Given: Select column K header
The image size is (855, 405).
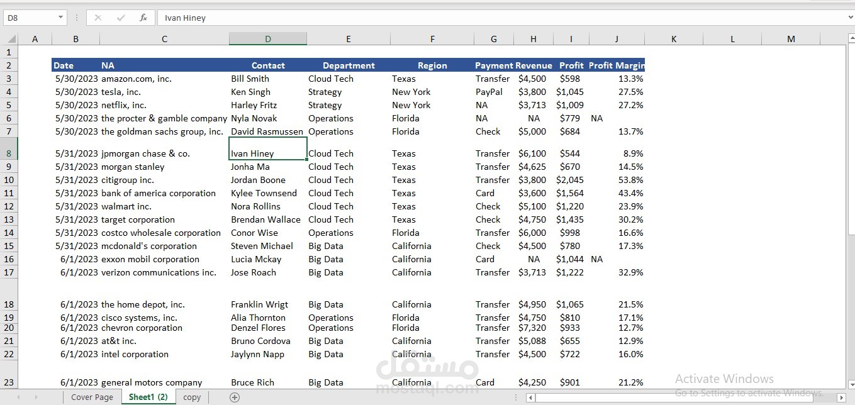Looking at the screenshot, I should tap(674, 39).
